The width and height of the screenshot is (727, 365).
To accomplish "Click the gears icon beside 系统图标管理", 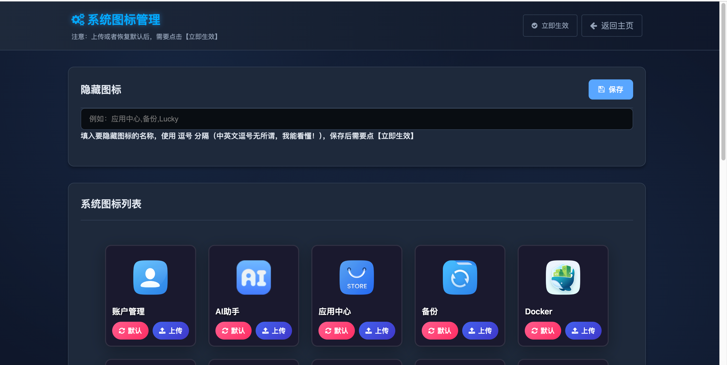I will [78, 20].
